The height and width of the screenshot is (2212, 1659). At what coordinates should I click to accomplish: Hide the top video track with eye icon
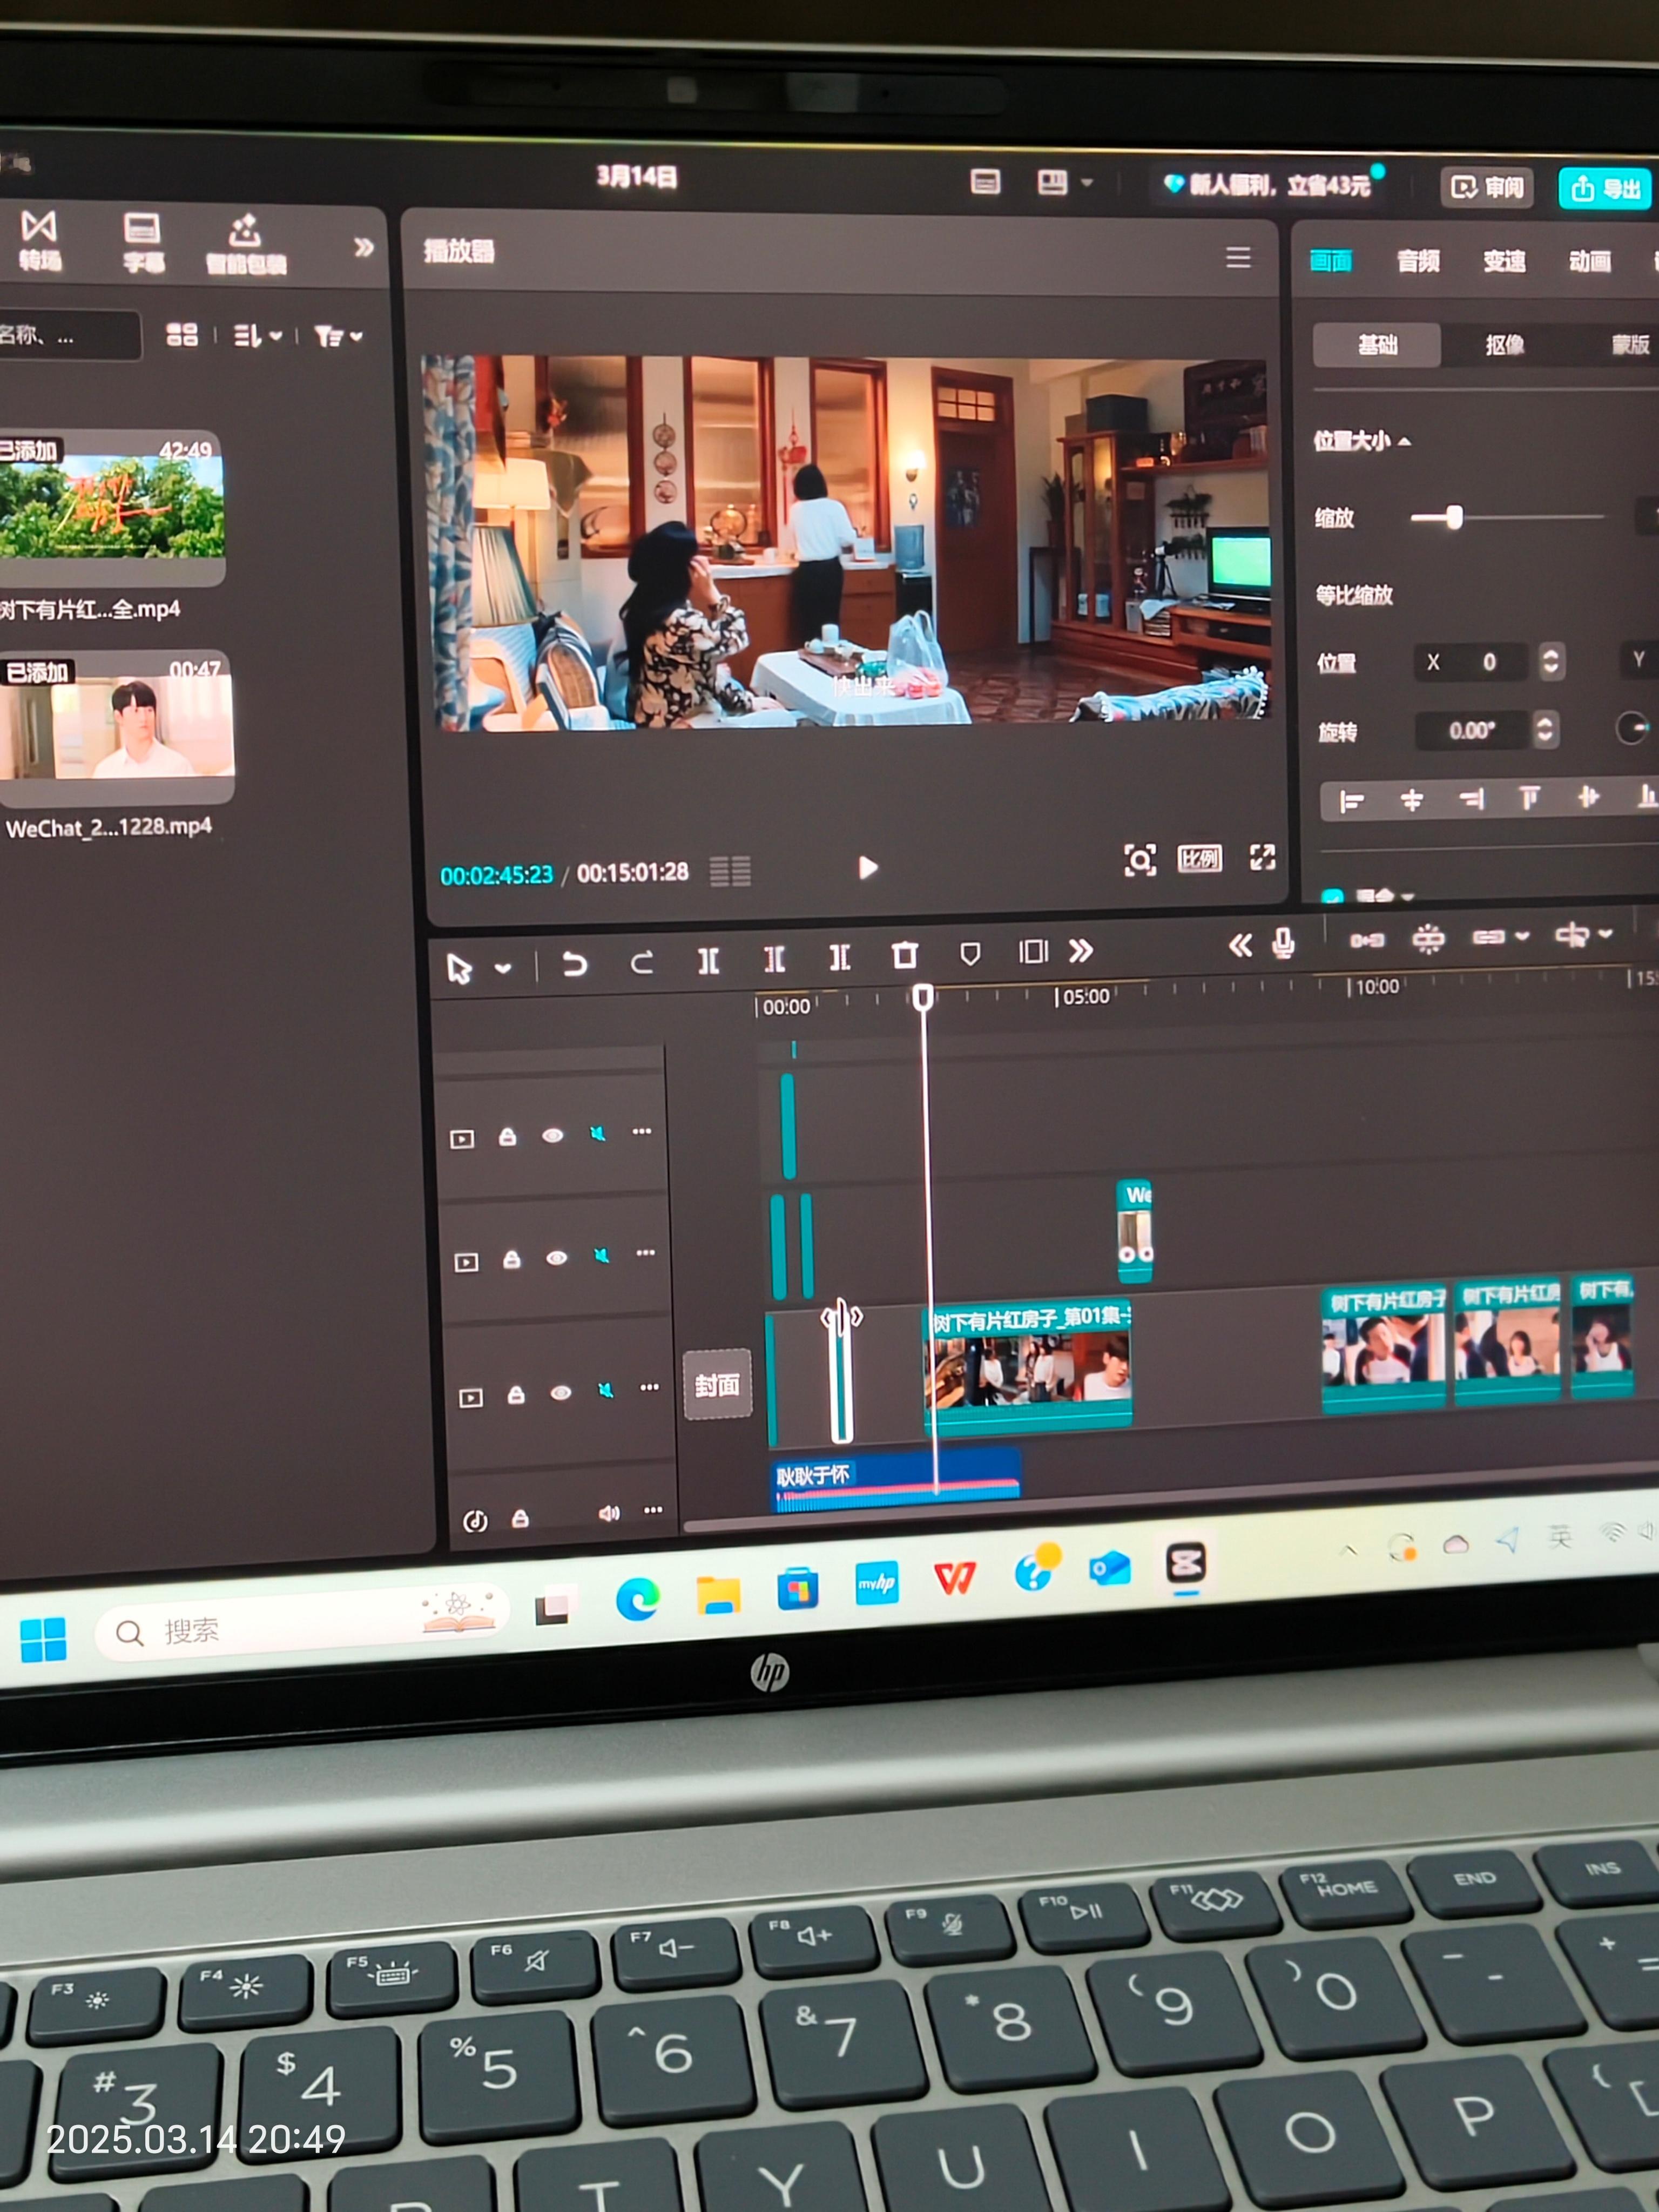552,1135
